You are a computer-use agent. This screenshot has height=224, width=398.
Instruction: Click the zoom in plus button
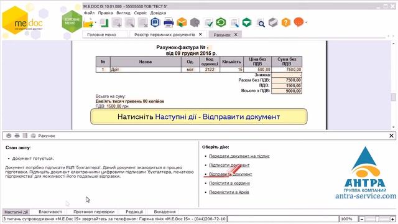393,219
